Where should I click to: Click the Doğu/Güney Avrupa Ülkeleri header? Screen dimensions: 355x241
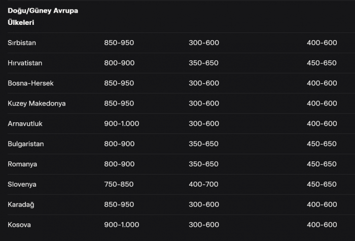[43, 17]
